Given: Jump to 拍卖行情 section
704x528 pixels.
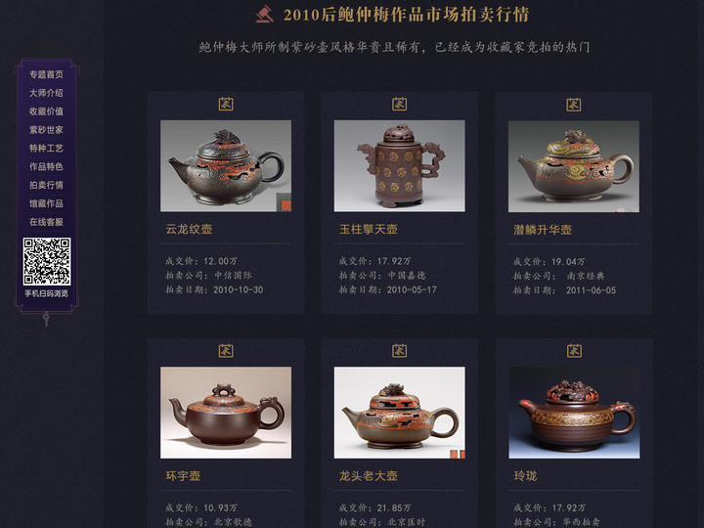Looking at the screenshot, I should [x=46, y=185].
